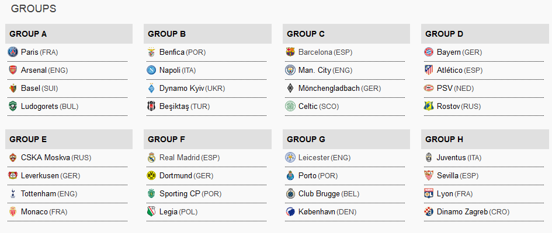Click the Arsenal club crest icon

pyautogui.click(x=13, y=70)
